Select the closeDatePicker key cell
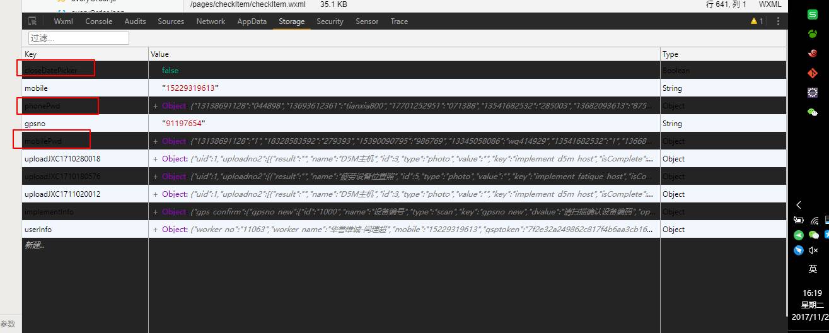Screen dimensions: 829x333 coord(86,71)
